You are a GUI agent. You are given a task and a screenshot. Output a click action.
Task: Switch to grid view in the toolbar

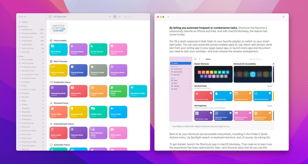(115, 16)
